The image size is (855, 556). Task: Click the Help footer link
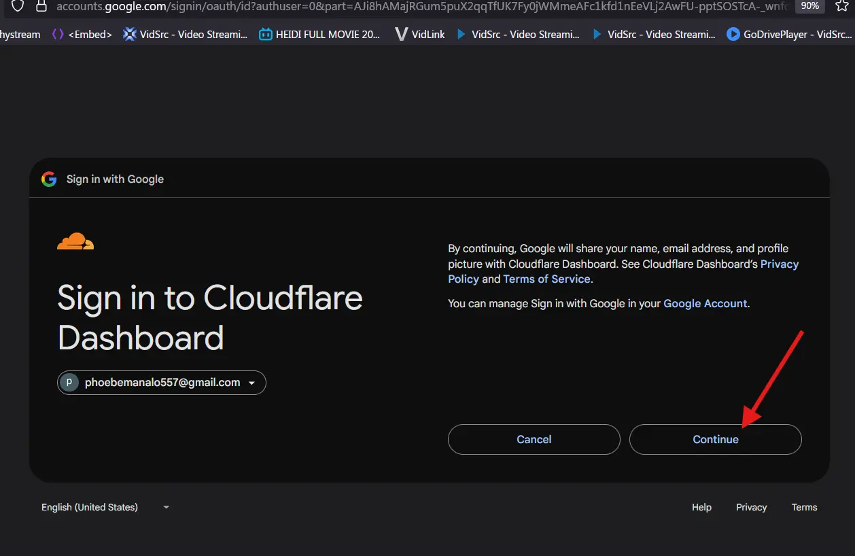point(701,507)
